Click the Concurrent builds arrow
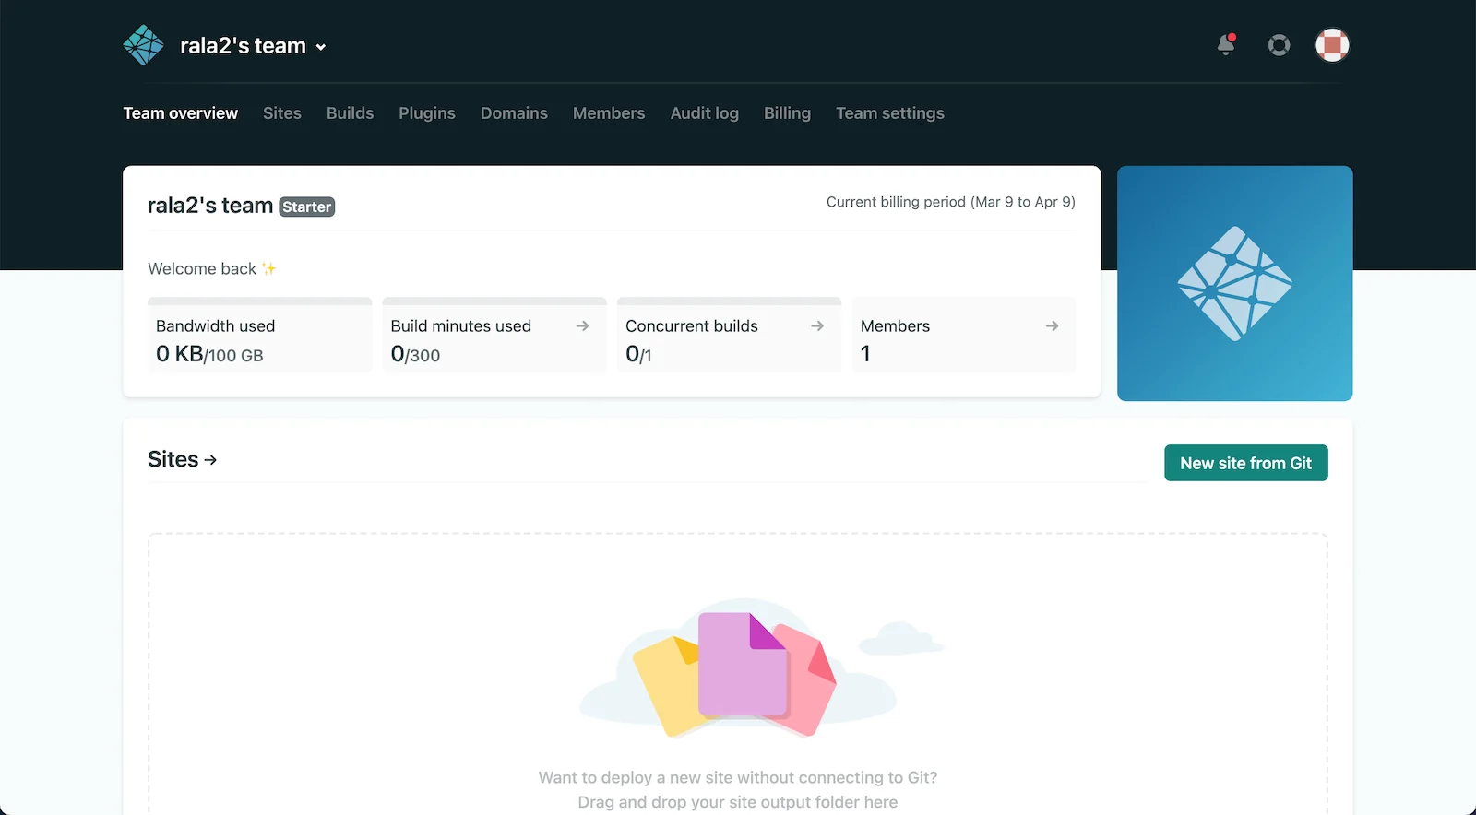Screen dimensions: 1476x815 (x=817, y=325)
